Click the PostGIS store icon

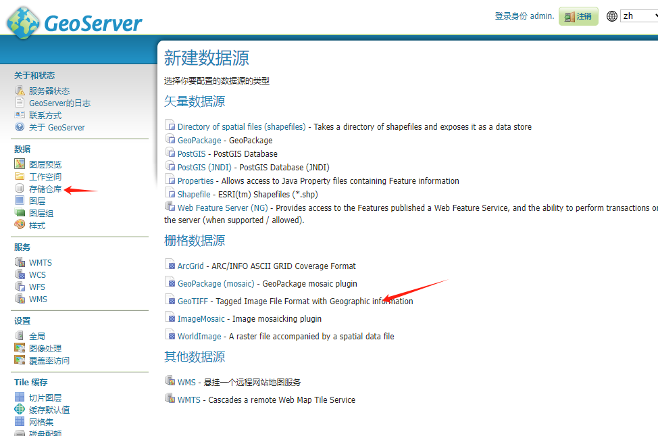170,153
